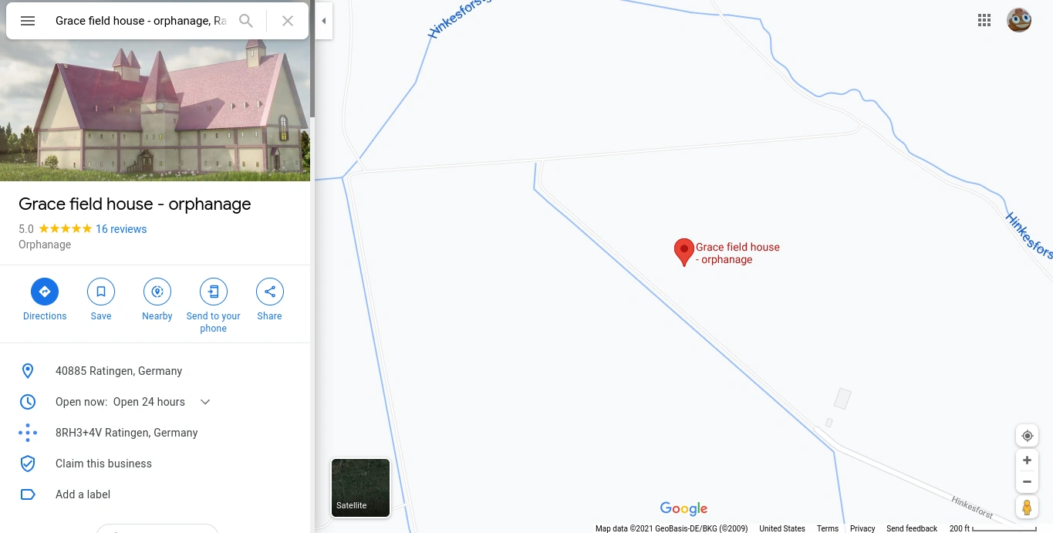Click the search magnifier icon
The image size is (1053, 533).
tap(246, 21)
